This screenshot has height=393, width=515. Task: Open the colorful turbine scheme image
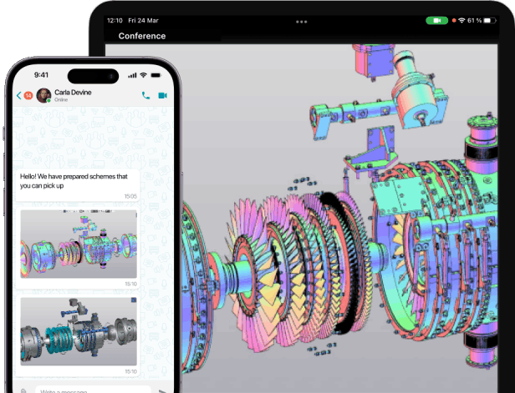tap(79, 247)
